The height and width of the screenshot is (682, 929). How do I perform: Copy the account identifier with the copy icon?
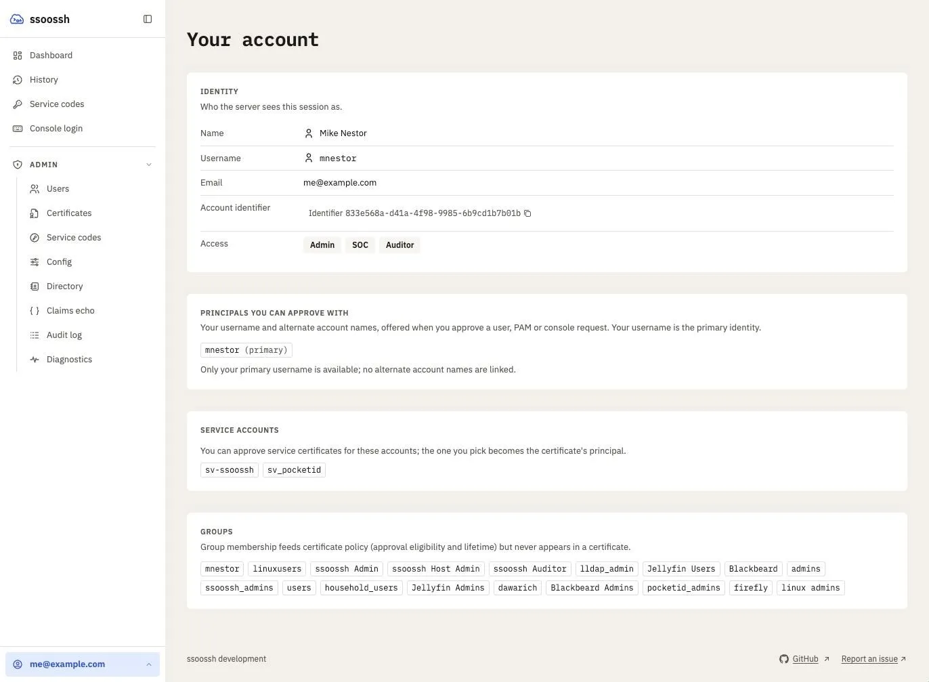click(x=527, y=213)
